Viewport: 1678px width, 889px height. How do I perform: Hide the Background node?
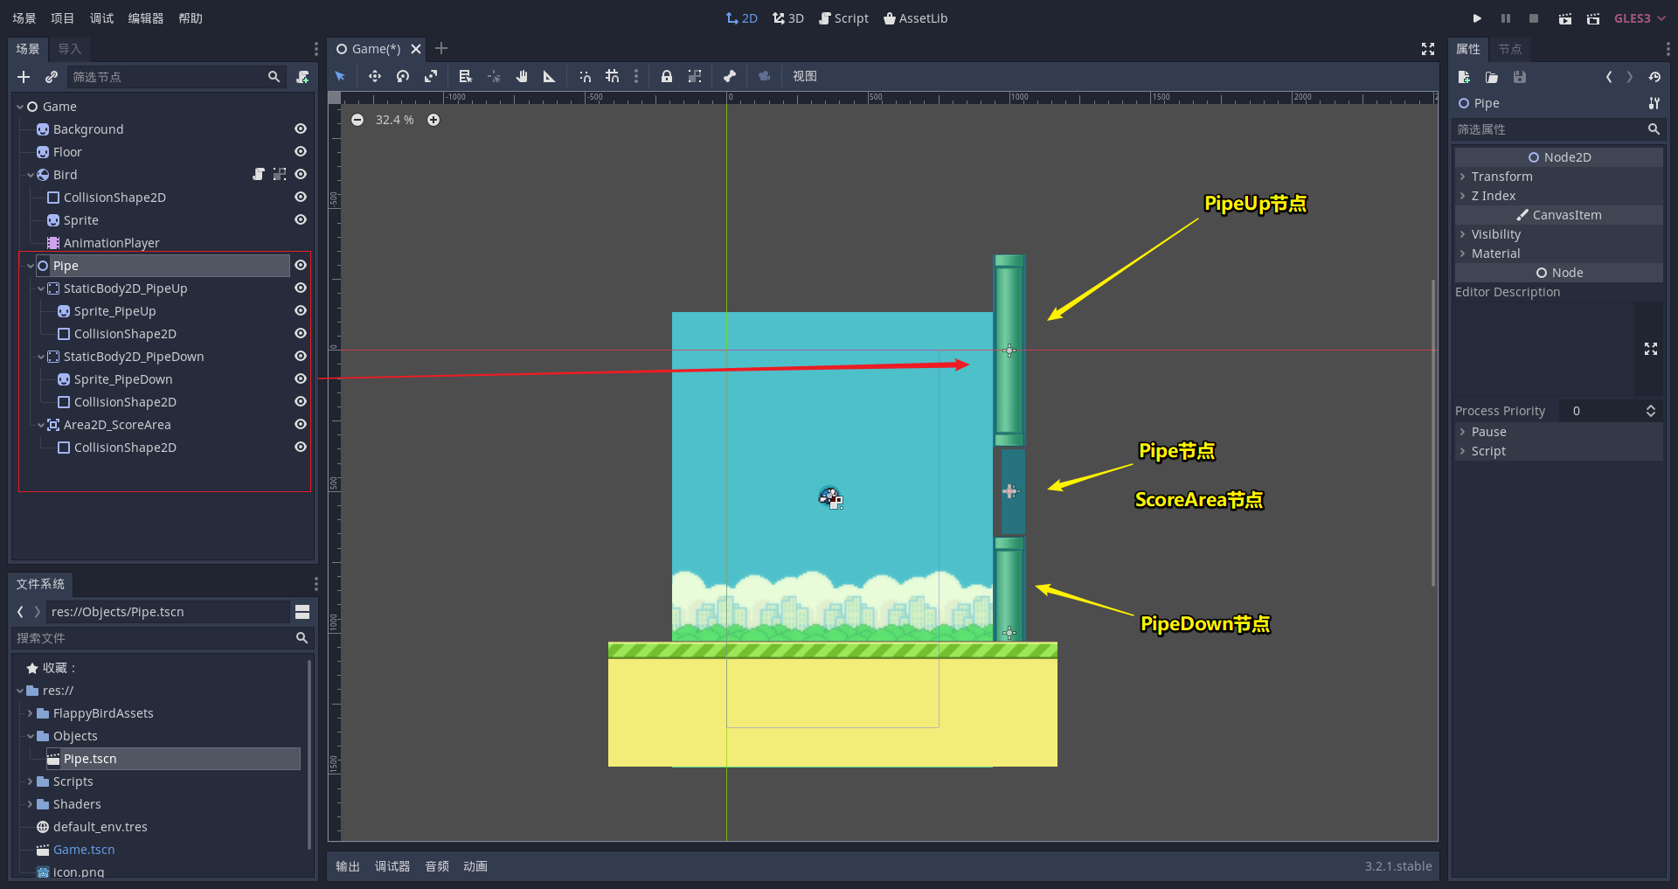coord(301,129)
